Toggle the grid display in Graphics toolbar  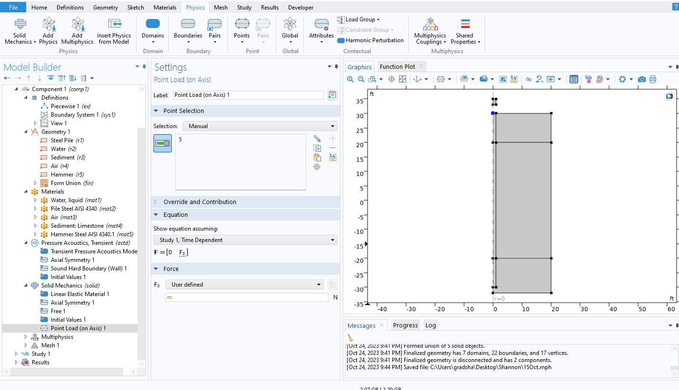click(574, 79)
